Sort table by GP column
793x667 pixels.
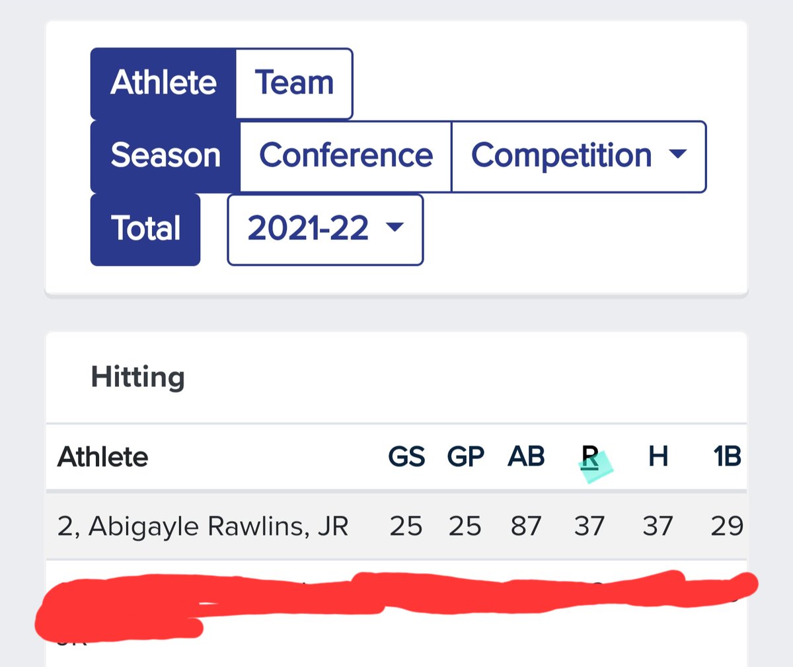465,457
